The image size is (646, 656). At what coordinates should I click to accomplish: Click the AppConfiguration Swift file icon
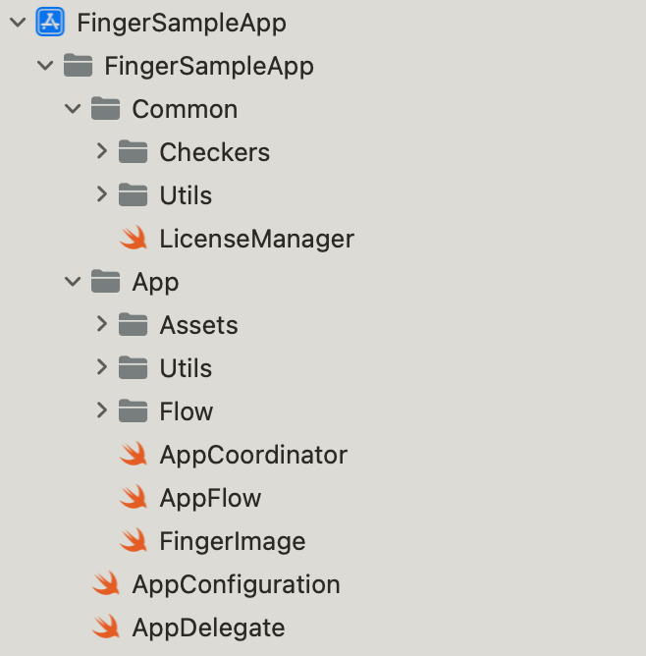click(x=106, y=583)
